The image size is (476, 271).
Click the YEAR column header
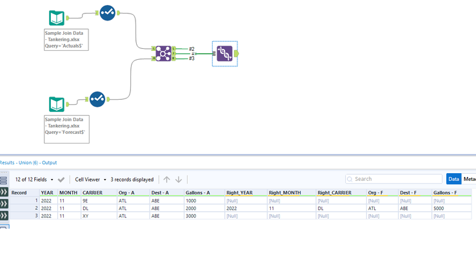tap(48, 192)
